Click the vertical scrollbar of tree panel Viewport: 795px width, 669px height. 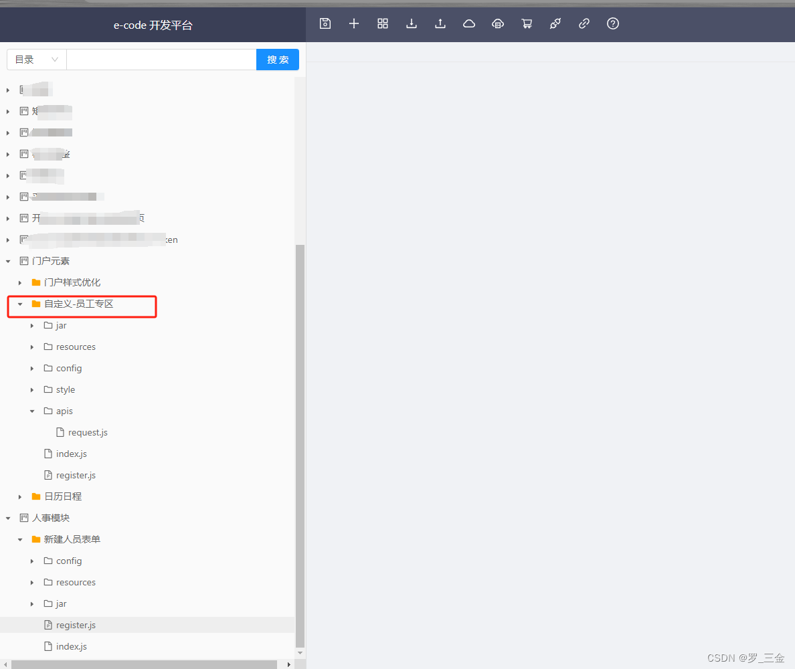tap(300, 446)
